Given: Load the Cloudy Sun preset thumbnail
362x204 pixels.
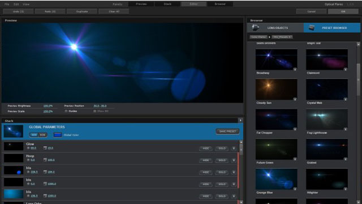Looking at the screenshot, I should click(277, 90).
